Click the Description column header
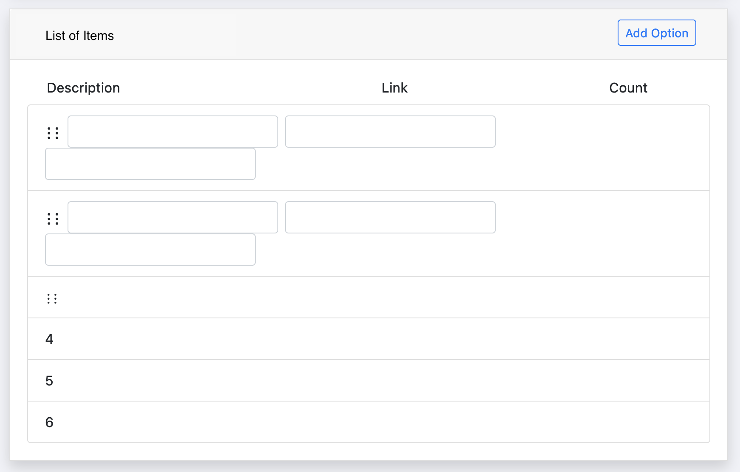 point(83,88)
